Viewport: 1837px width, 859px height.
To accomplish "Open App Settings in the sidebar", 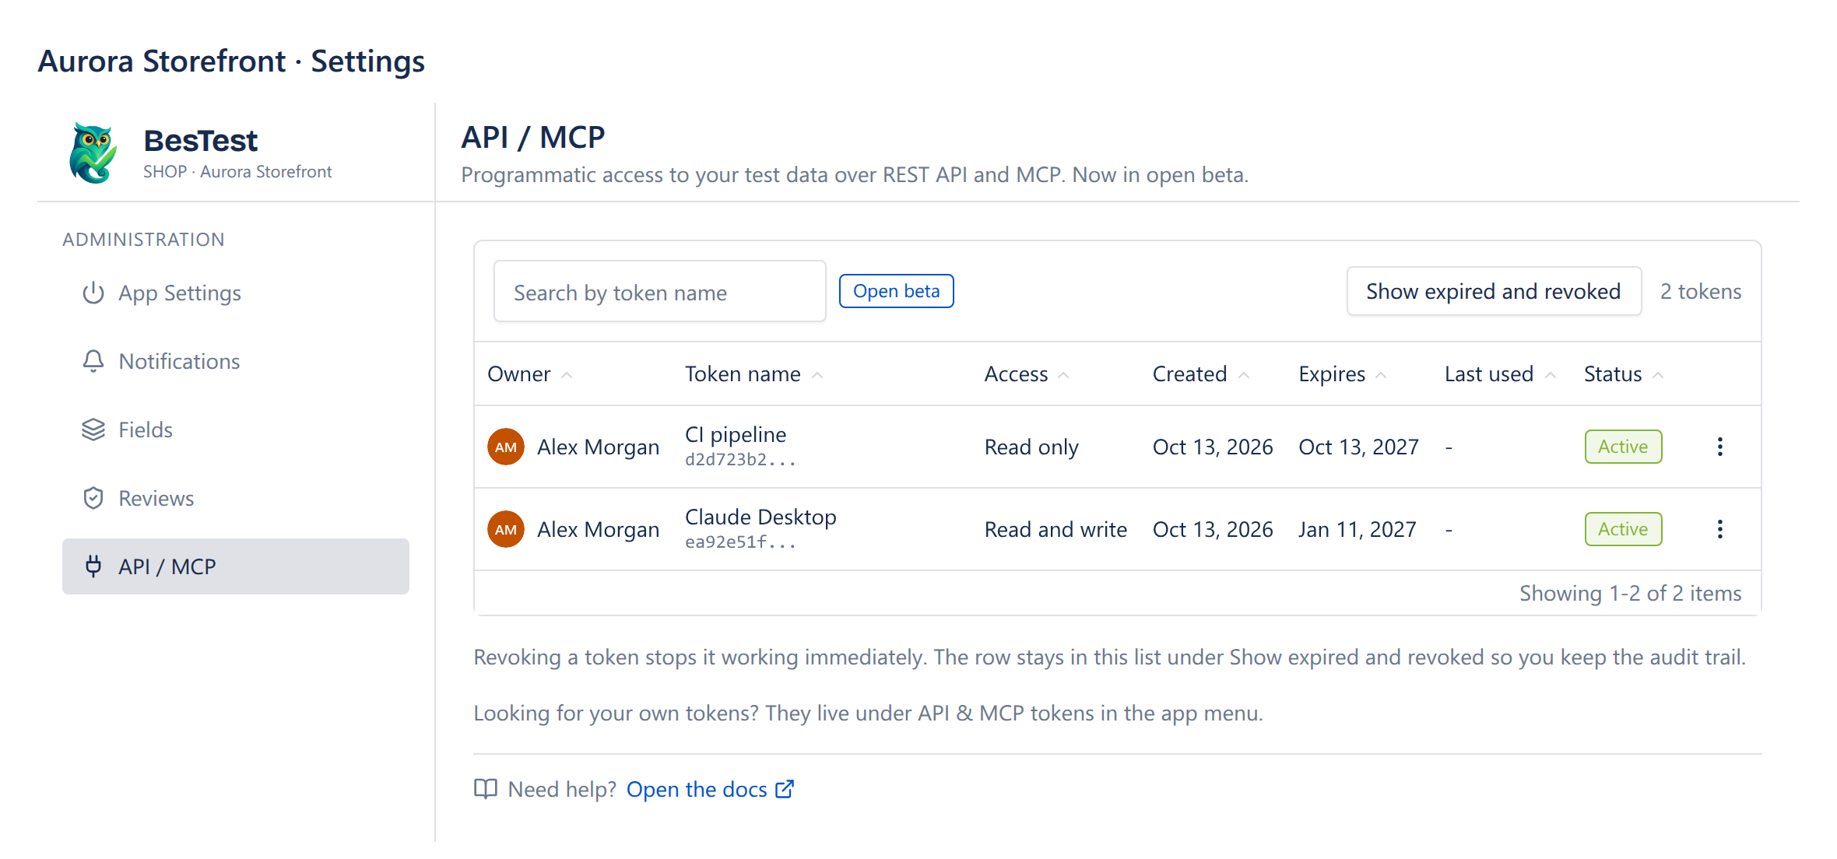I will tap(235, 293).
